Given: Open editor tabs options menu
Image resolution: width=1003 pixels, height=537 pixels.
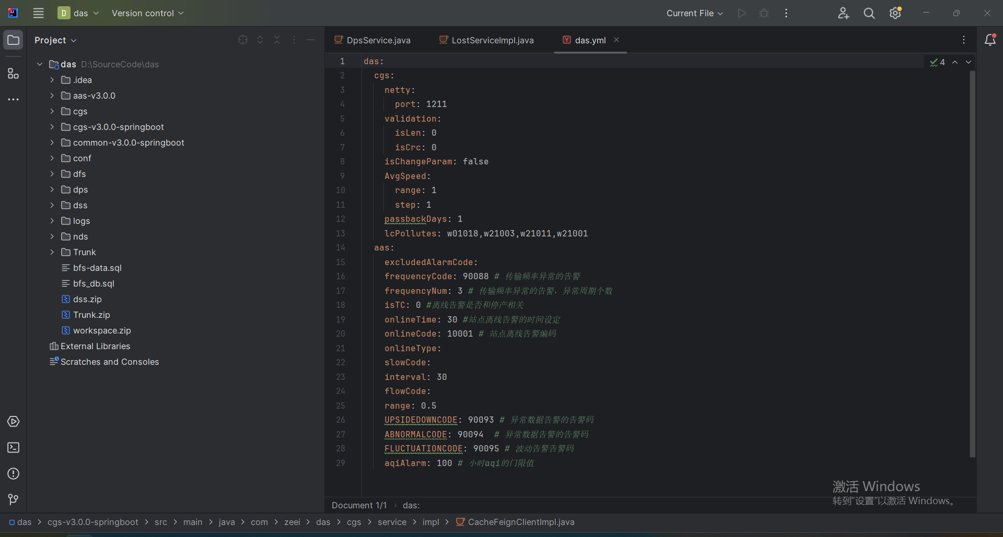Looking at the screenshot, I should click(x=964, y=40).
